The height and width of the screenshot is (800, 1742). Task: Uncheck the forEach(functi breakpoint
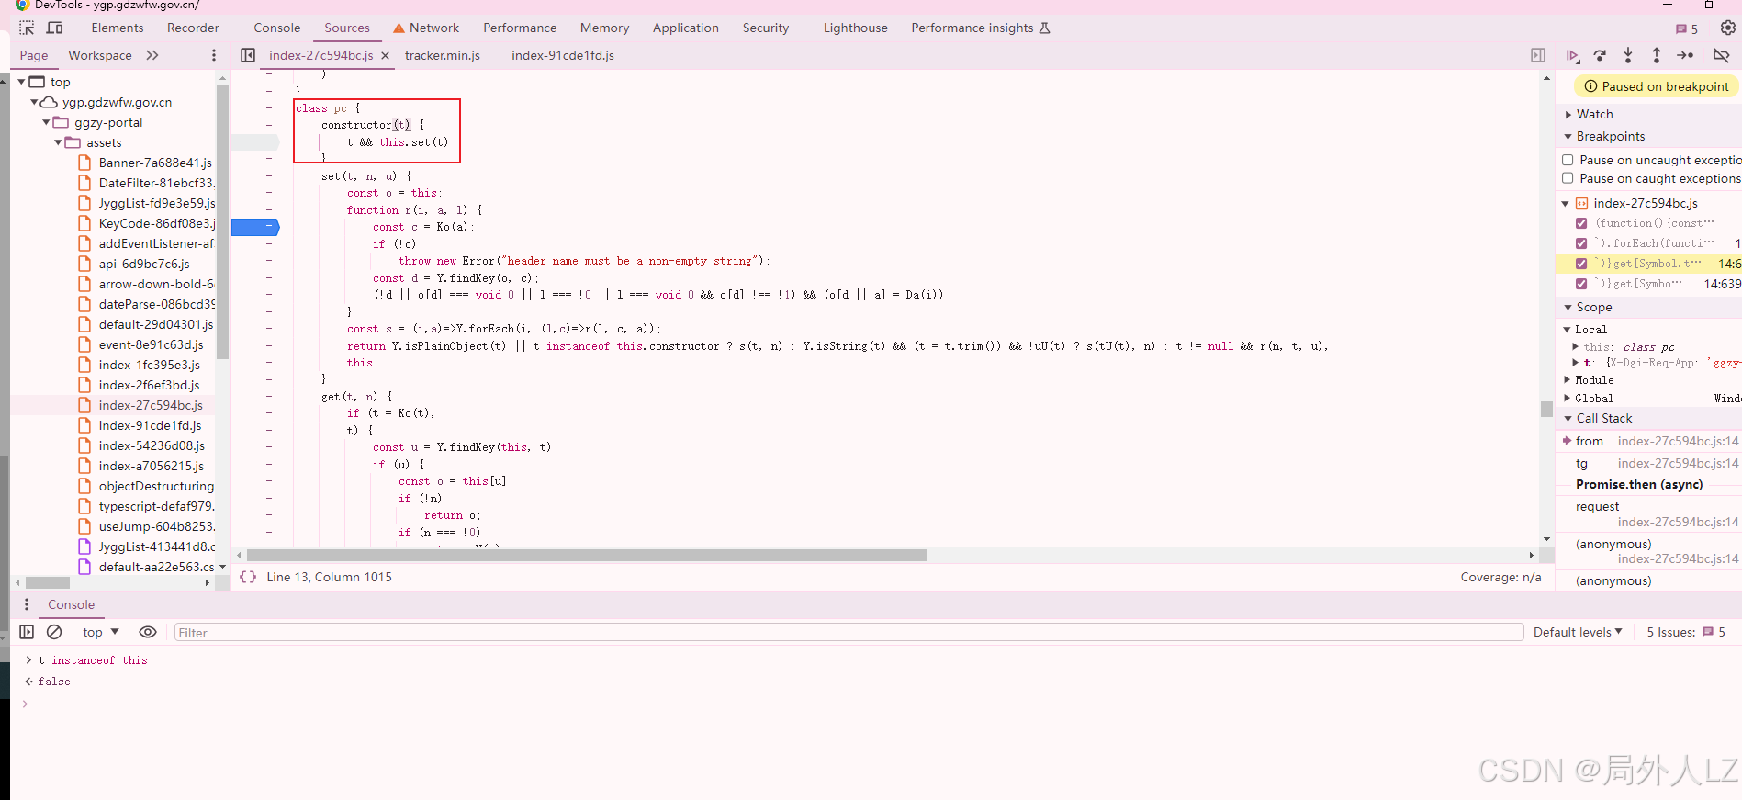point(1581,243)
